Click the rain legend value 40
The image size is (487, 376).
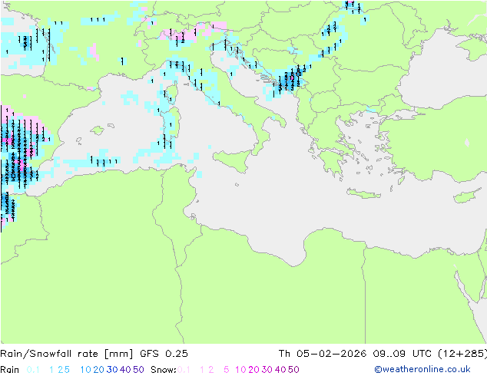point(125,370)
